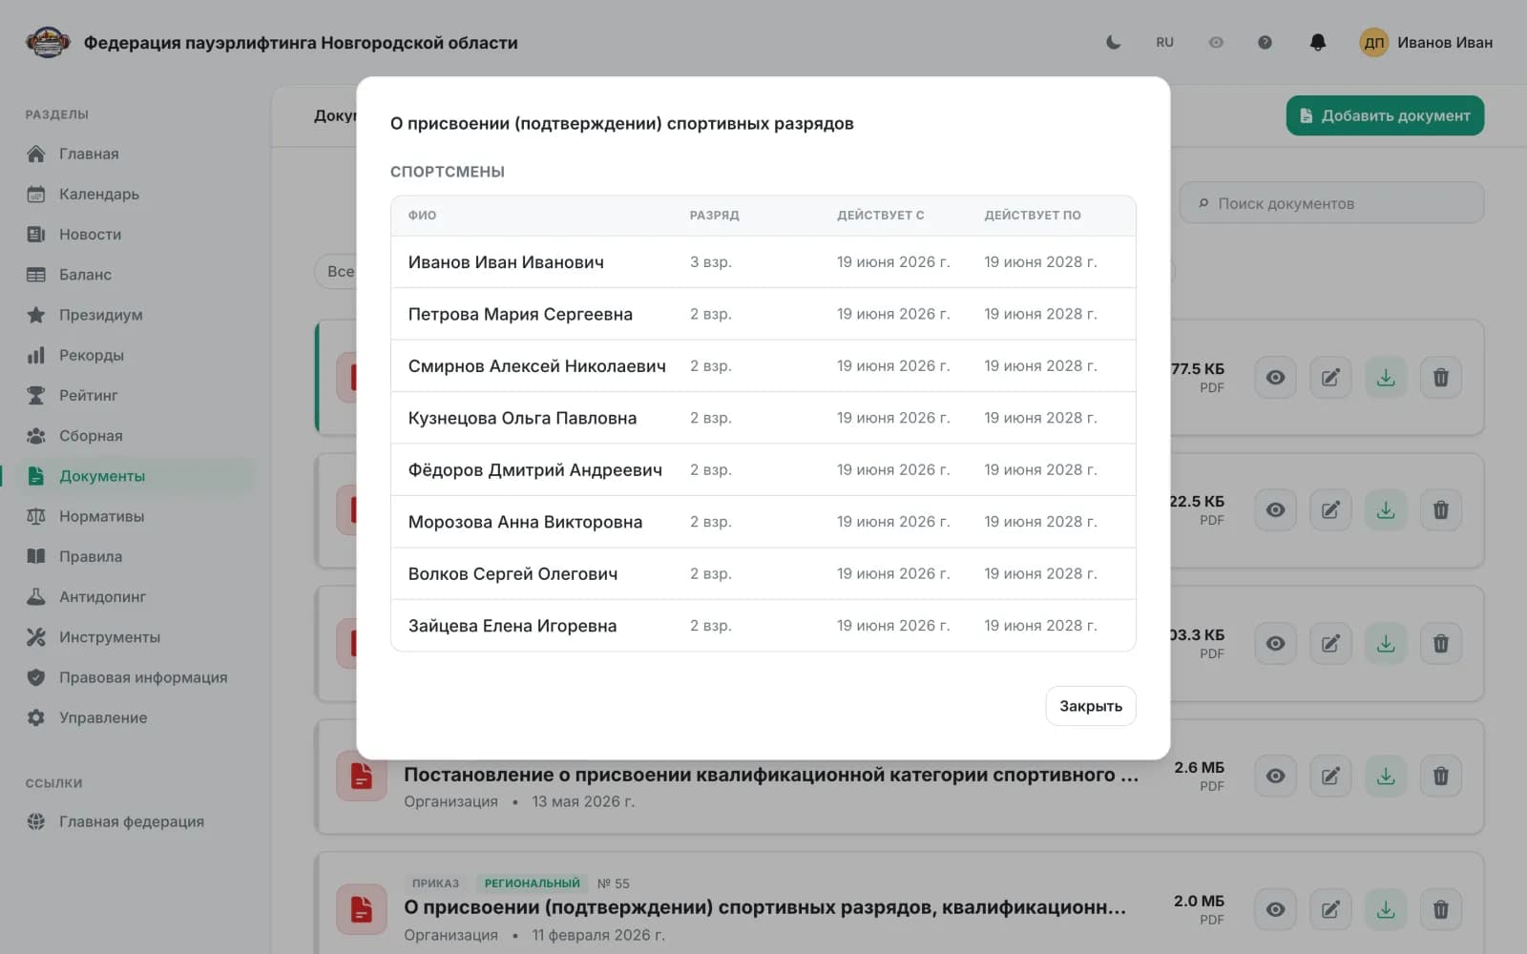
Task: Click Добавить документ button
Action: [1385, 115]
